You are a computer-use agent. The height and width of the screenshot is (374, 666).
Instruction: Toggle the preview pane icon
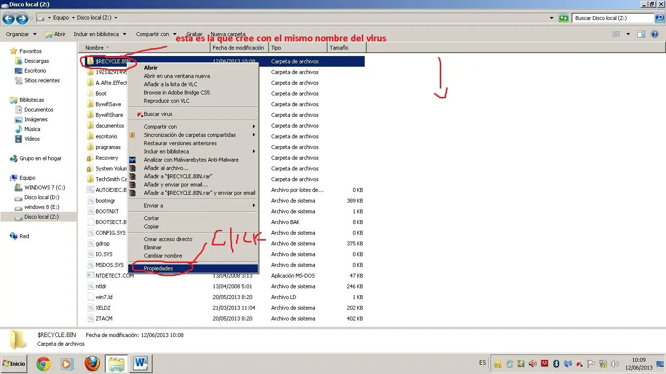(641, 34)
